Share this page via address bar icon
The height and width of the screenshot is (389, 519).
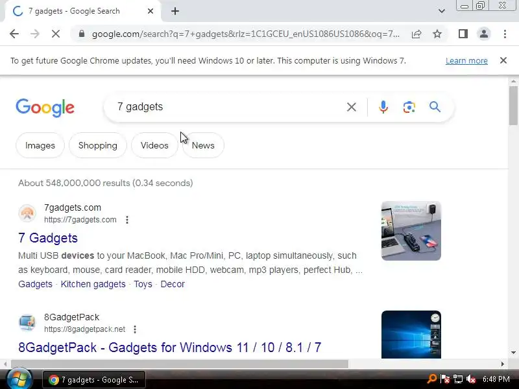[416, 34]
